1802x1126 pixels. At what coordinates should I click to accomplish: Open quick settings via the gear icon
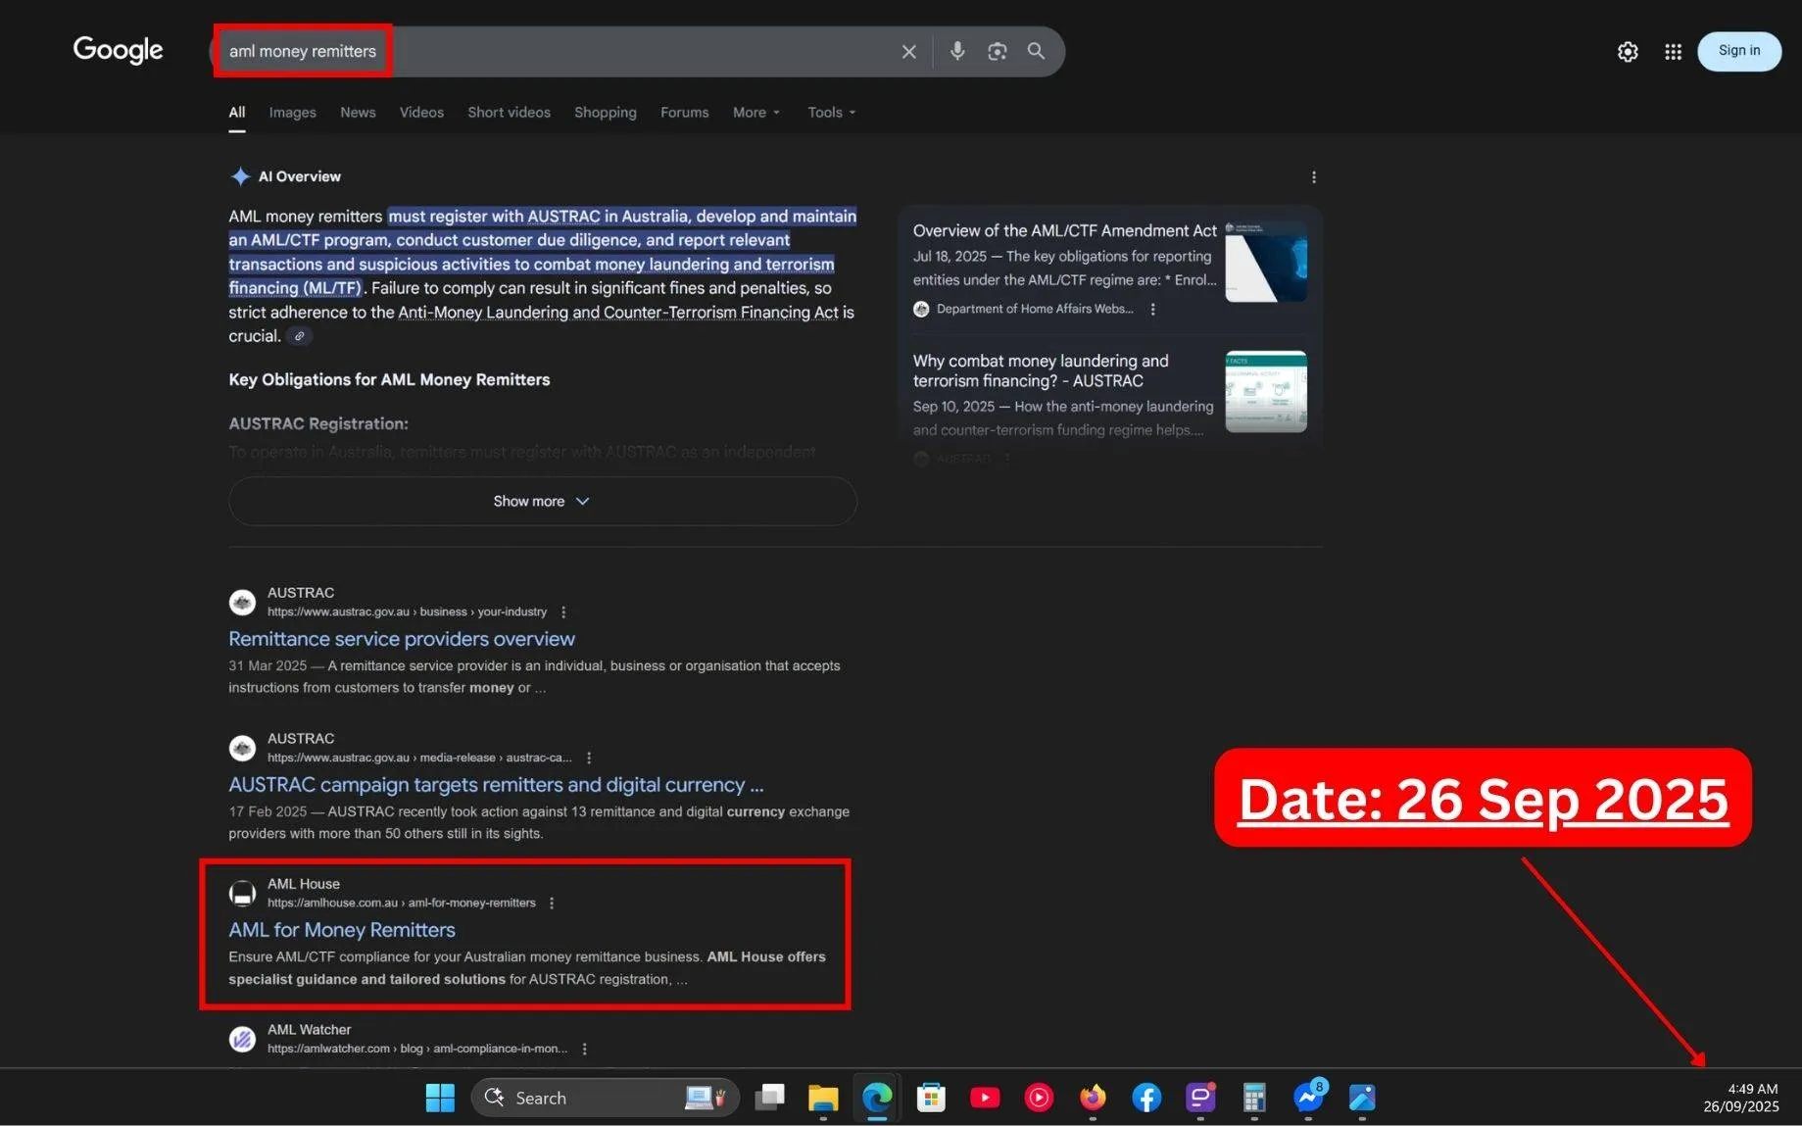click(x=1627, y=51)
